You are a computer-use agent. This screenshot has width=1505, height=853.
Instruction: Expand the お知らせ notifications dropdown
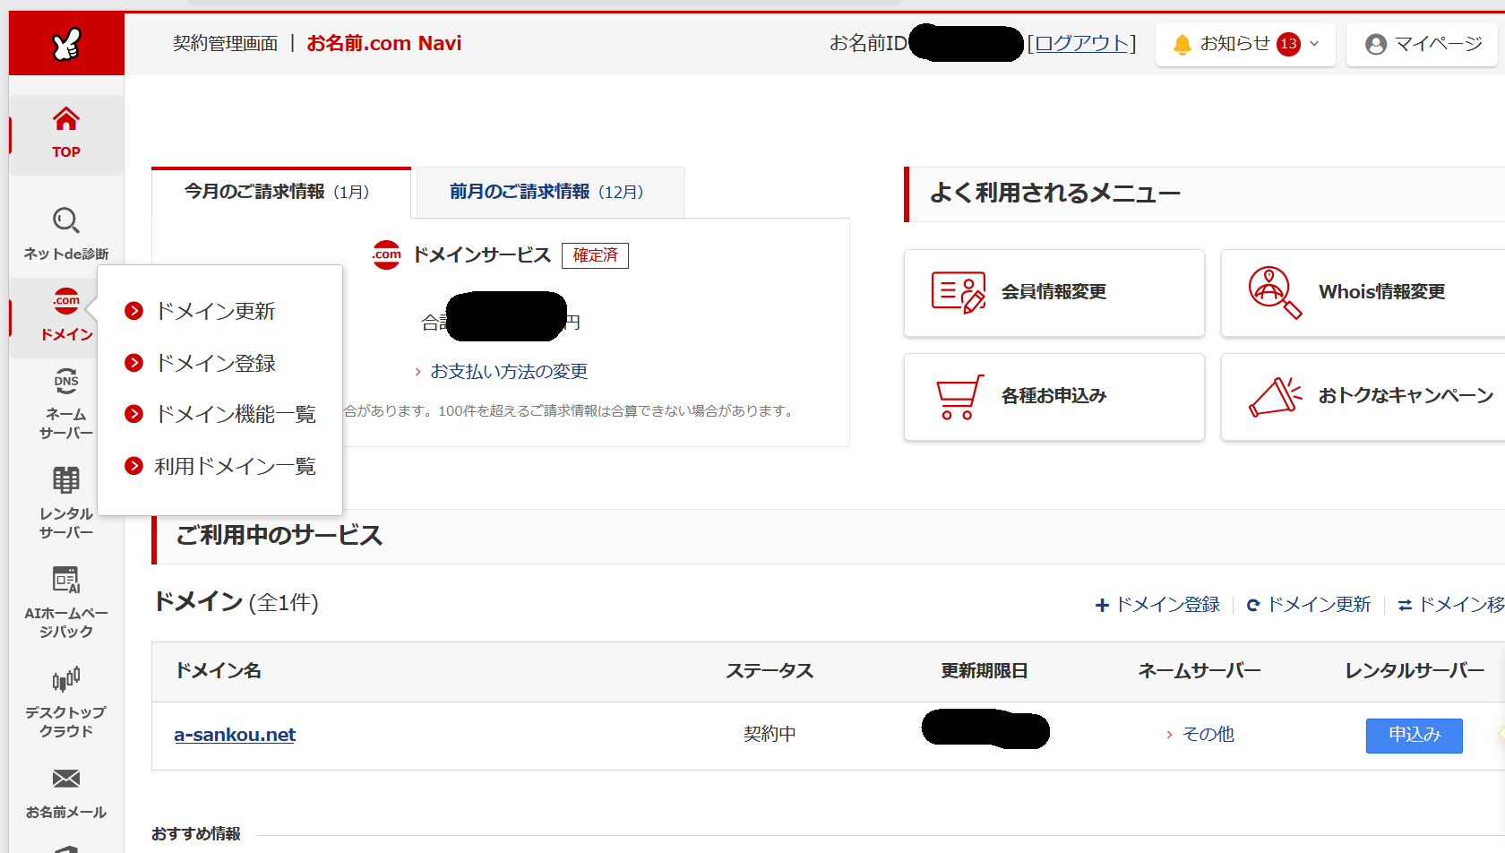1245,44
